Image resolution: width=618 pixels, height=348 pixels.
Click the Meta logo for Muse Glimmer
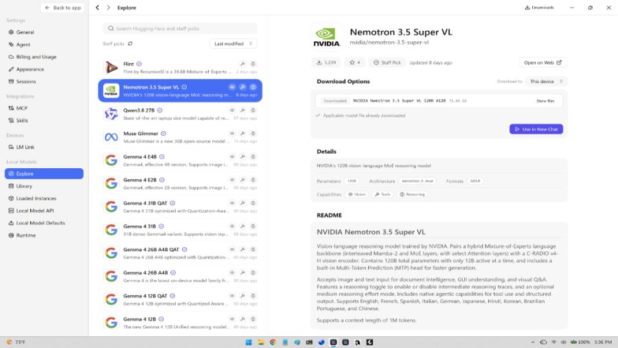pyautogui.click(x=111, y=137)
